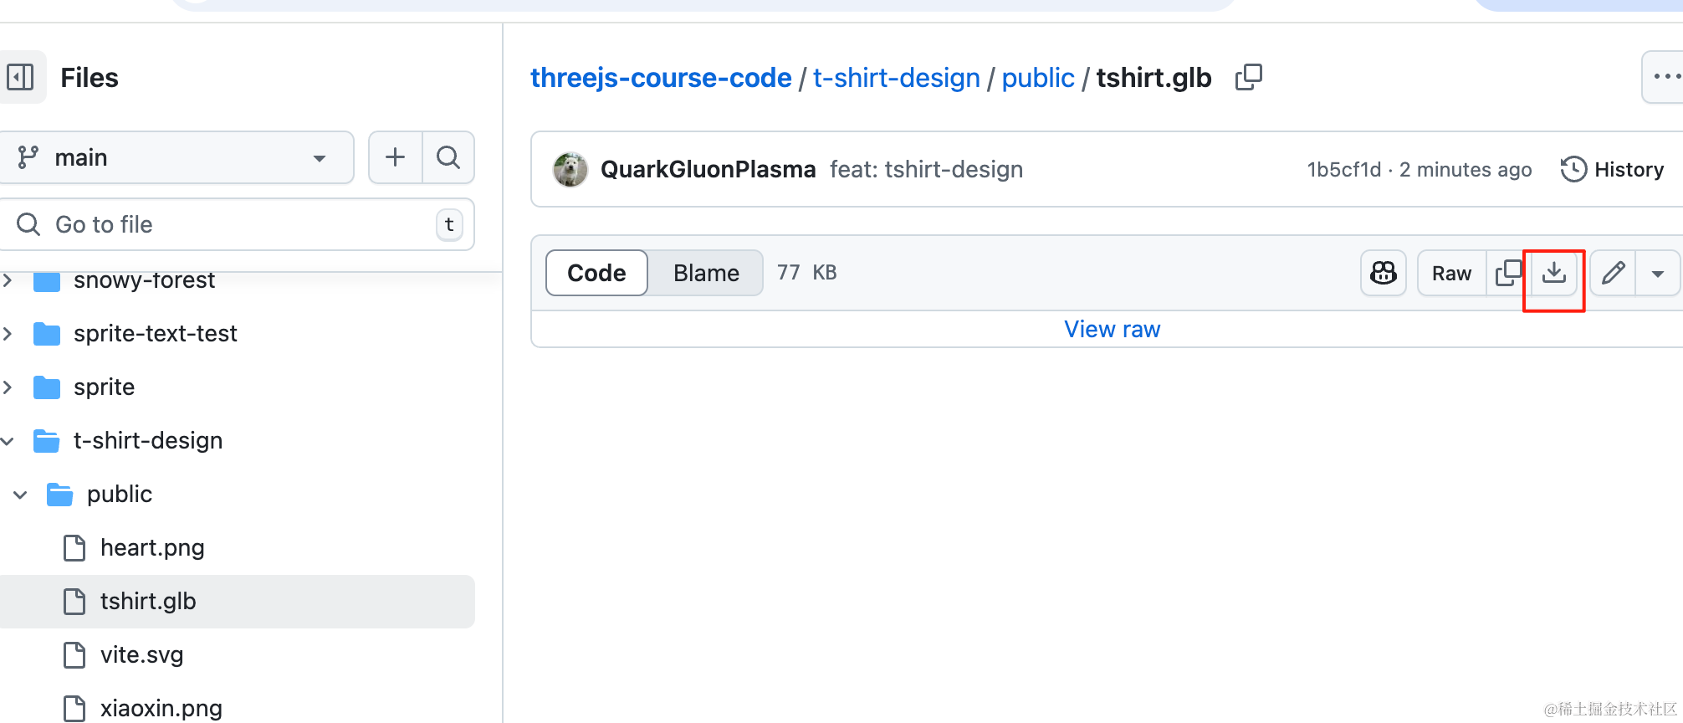Open the three-dots more options menu

(x=1665, y=77)
